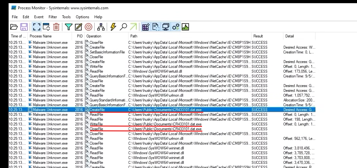The width and height of the screenshot is (357, 168).
Task: Toggle the Autoscroll toolbar button
Action: [x=46, y=27]
